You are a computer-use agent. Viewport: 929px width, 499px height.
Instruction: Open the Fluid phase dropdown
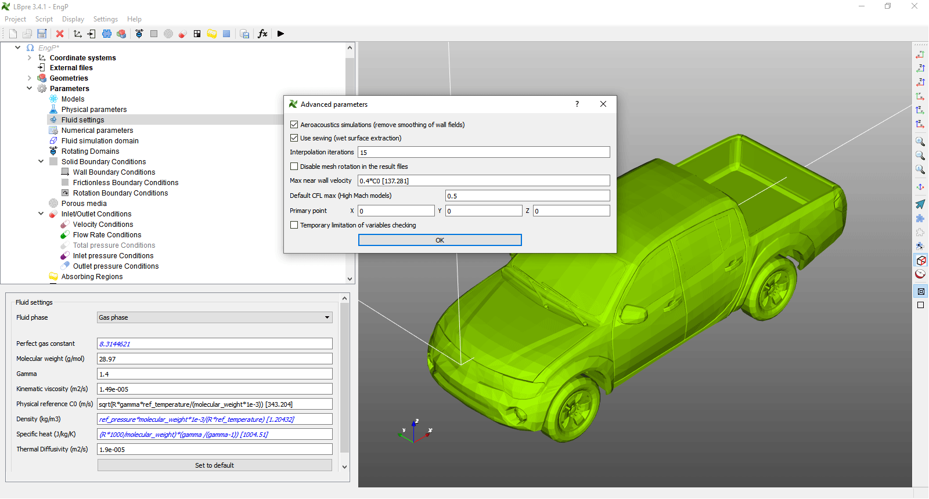tap(214, 317)
